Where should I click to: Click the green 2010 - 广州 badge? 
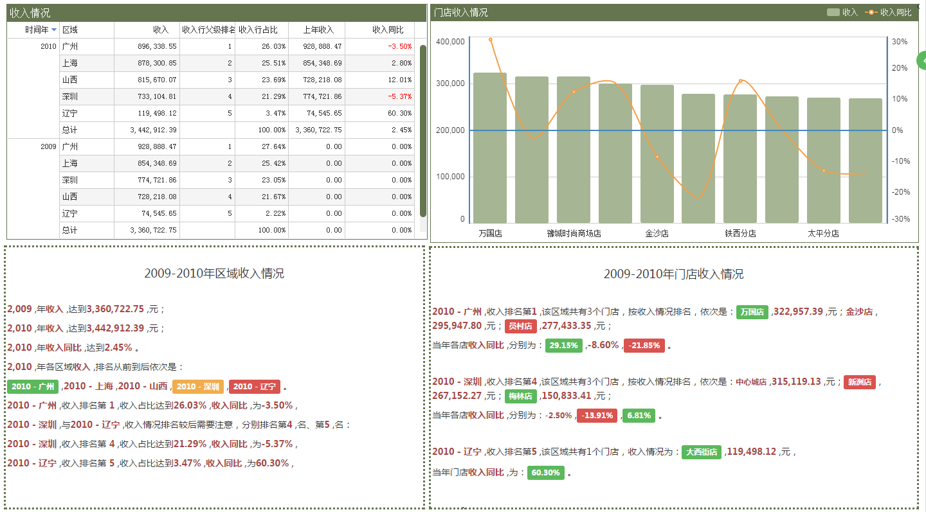pyautogui.click(x=33, y=387)
